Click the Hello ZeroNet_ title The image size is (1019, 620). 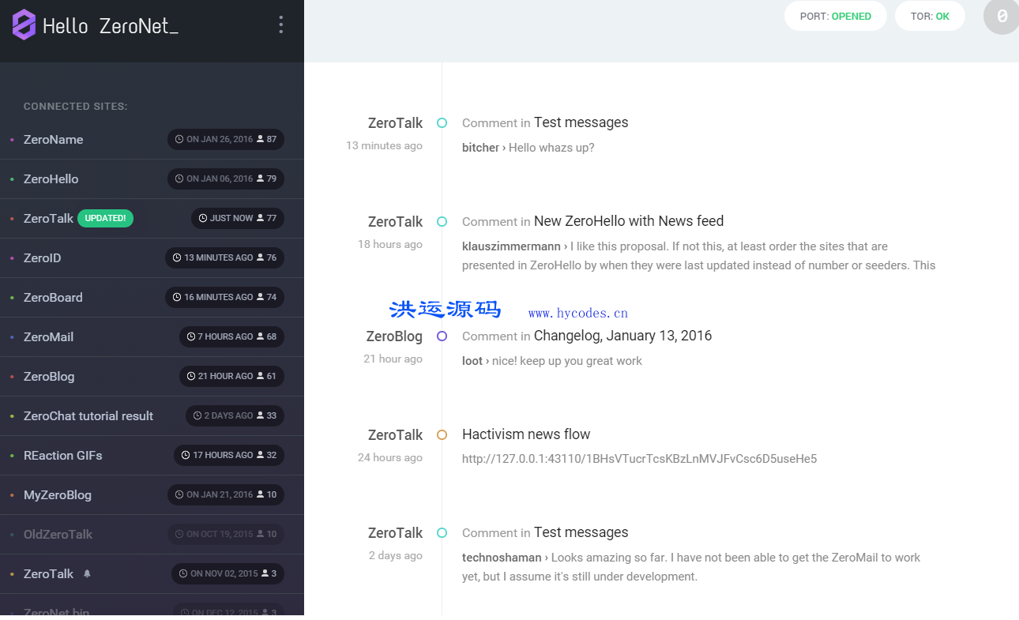pyautogui.click(x=111, y=26)
